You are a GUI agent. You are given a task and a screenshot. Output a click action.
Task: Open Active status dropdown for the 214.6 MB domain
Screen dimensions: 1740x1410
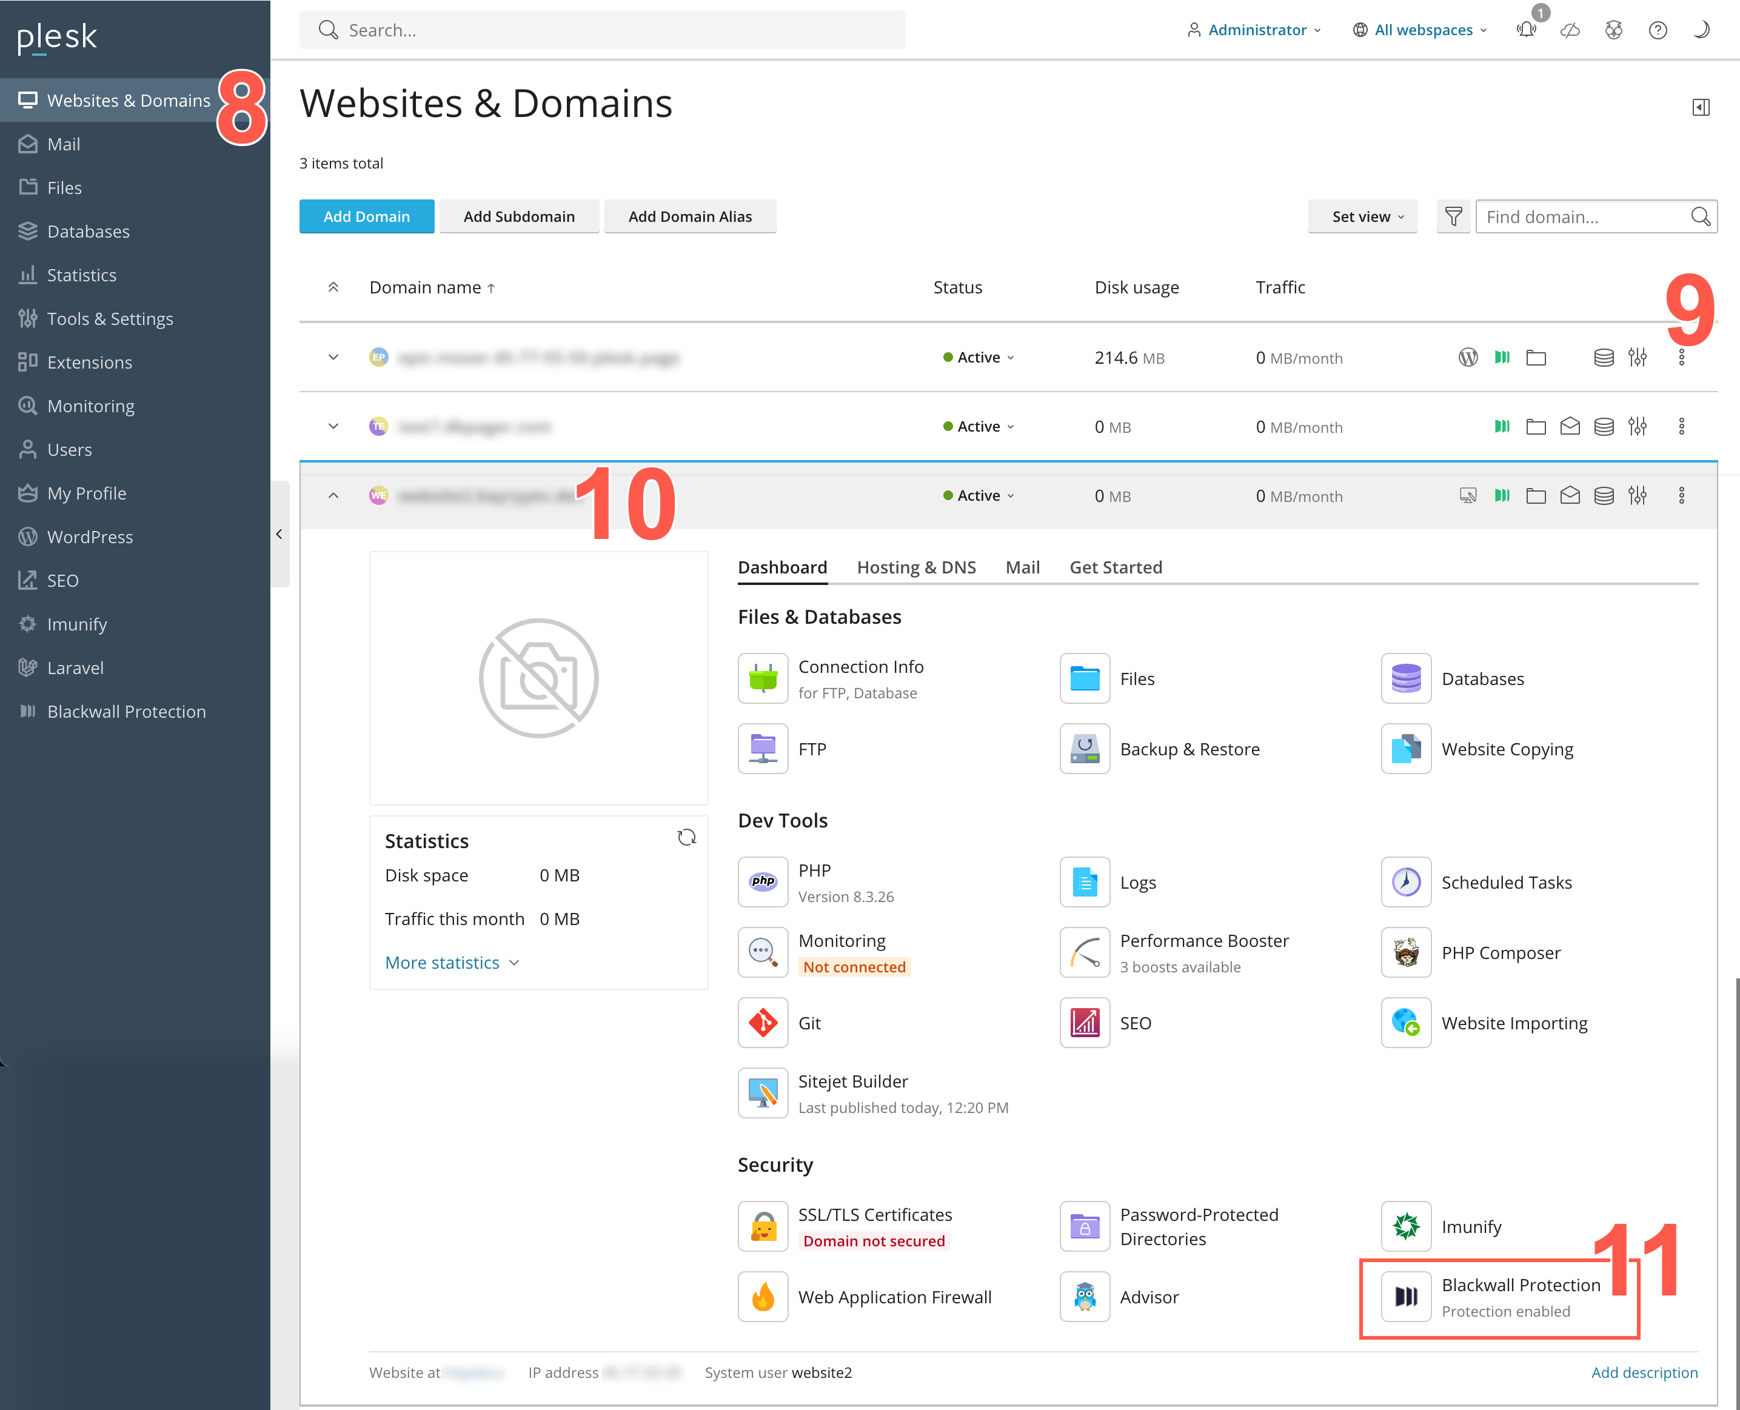(x=979, y=358)
